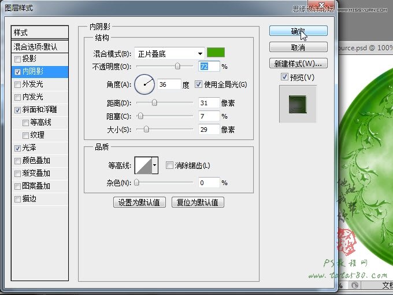Select 样式 header in the list
The image size is (393, 295).
pyautogui.click(x=40, y=32)
